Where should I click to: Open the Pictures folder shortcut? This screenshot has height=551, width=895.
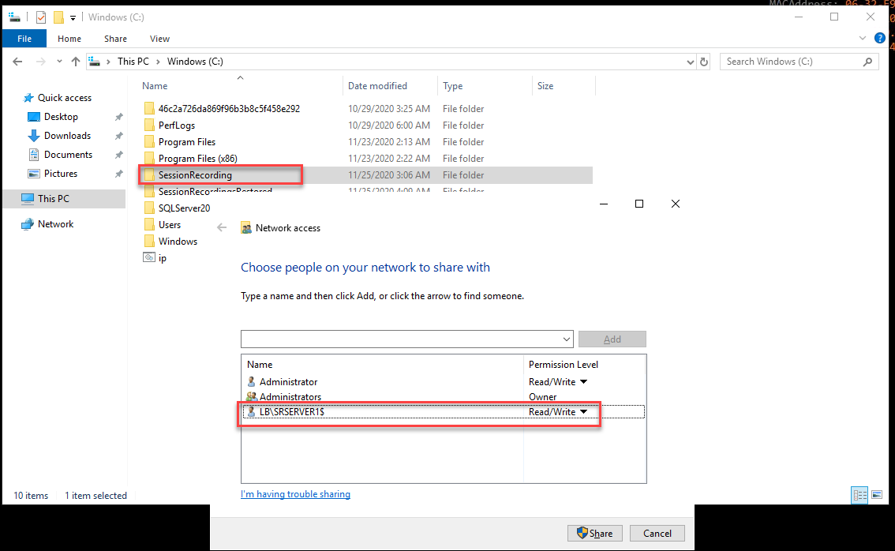tap(61, 173)
